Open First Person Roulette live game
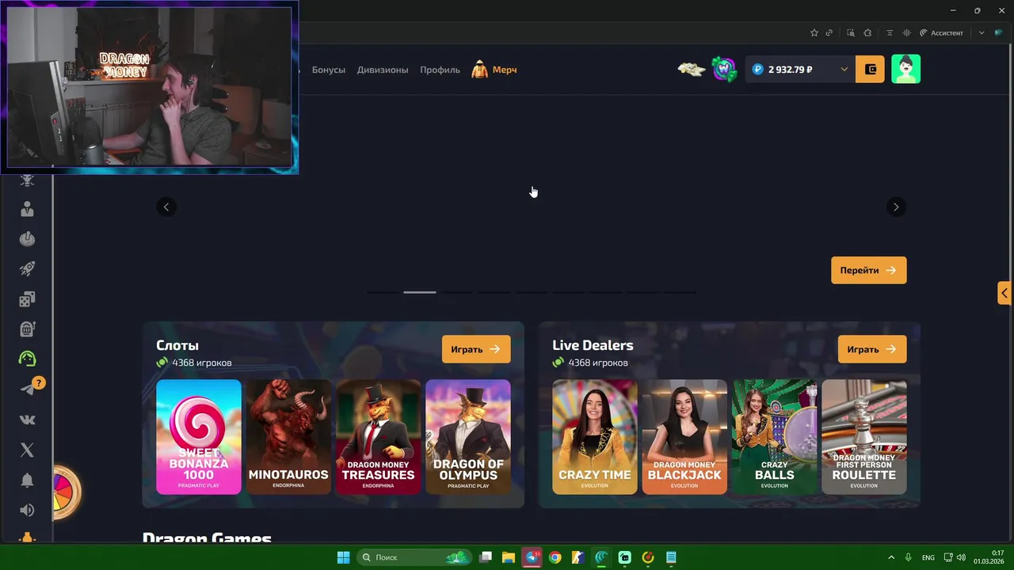Screen dimensions: 1014x570 [x=864, y=437]
